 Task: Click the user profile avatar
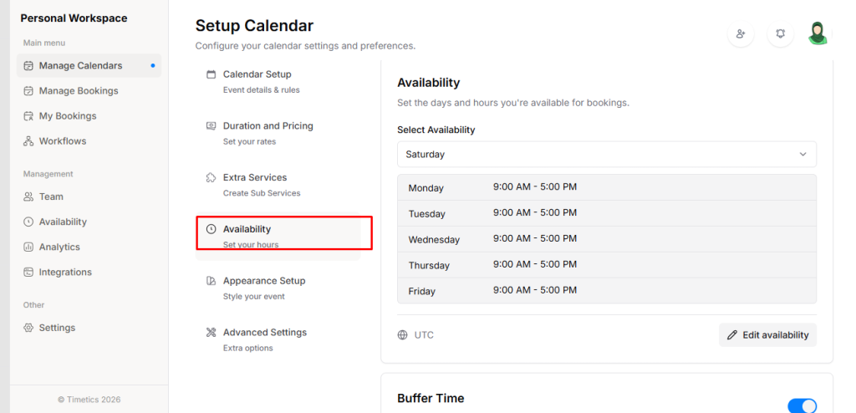pos(818,33)
